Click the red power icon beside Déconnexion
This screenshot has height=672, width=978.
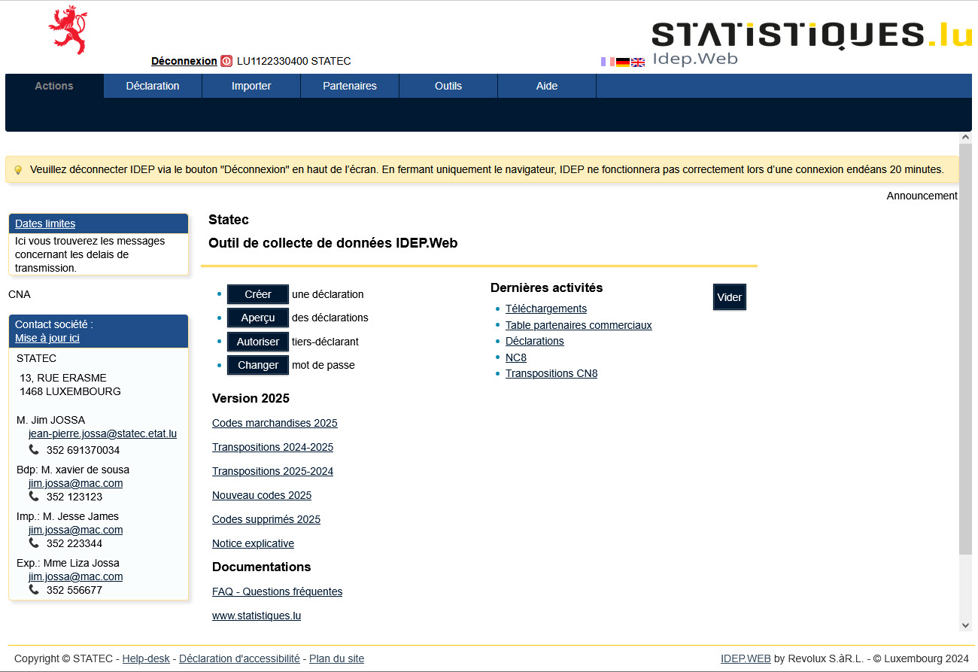tap(226, 61)
